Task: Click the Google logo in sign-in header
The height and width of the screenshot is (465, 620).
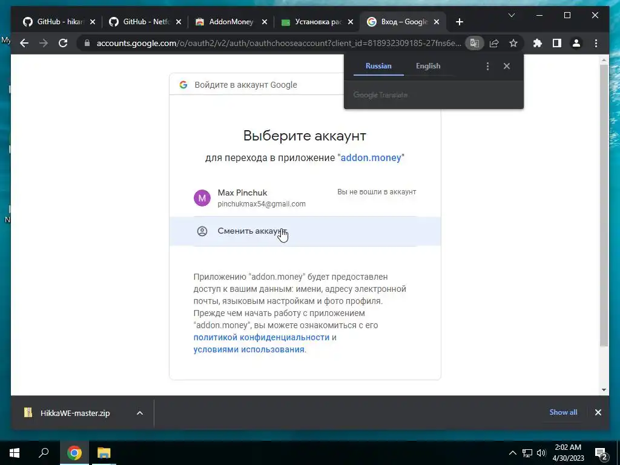Action: click(x=183, y=85)
